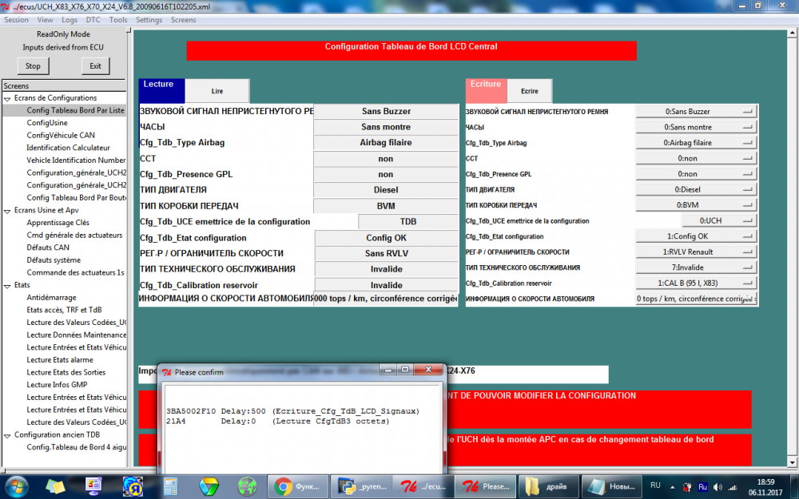
Task: Open the ЧАСЫ dropdown showing 0:Sans montre
Action: pos(696,127)
